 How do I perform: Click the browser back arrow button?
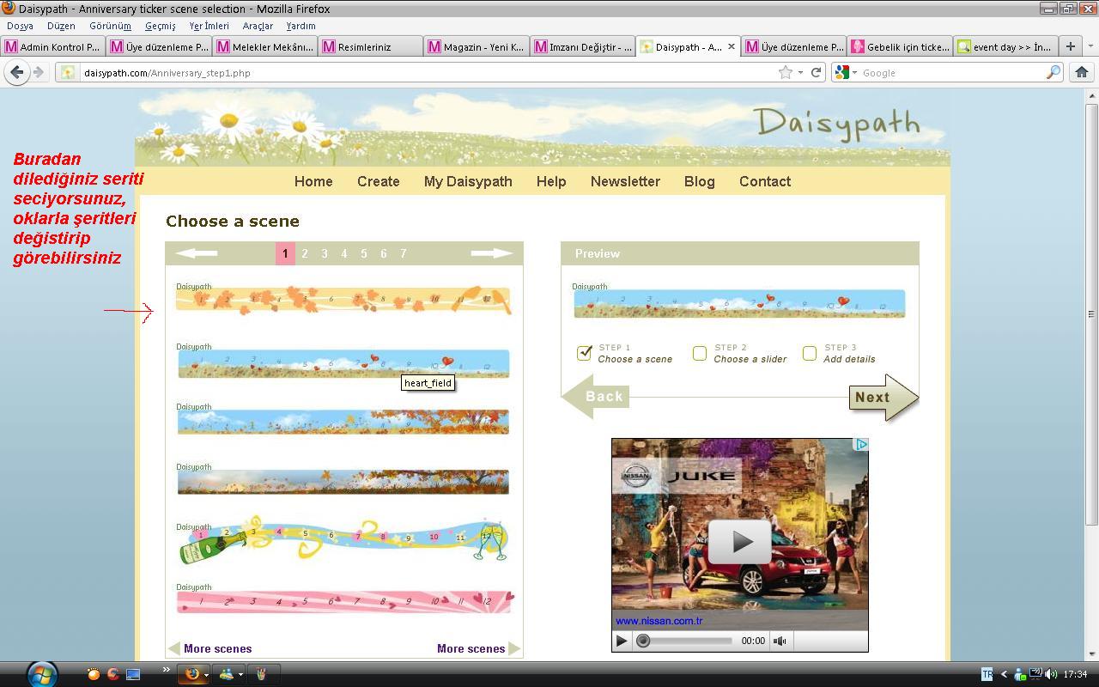[x=16, y=73]
